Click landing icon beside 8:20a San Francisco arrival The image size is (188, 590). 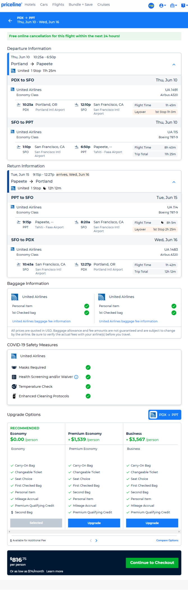(77, 222)
